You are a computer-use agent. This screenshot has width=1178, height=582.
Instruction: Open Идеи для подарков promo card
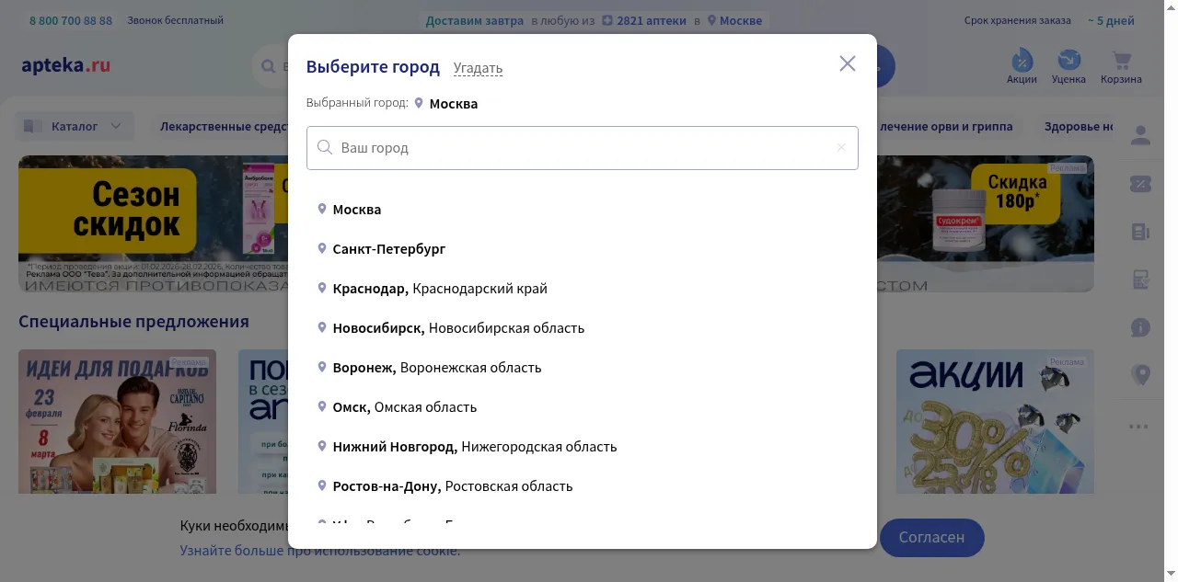click(x=117, y=421)
